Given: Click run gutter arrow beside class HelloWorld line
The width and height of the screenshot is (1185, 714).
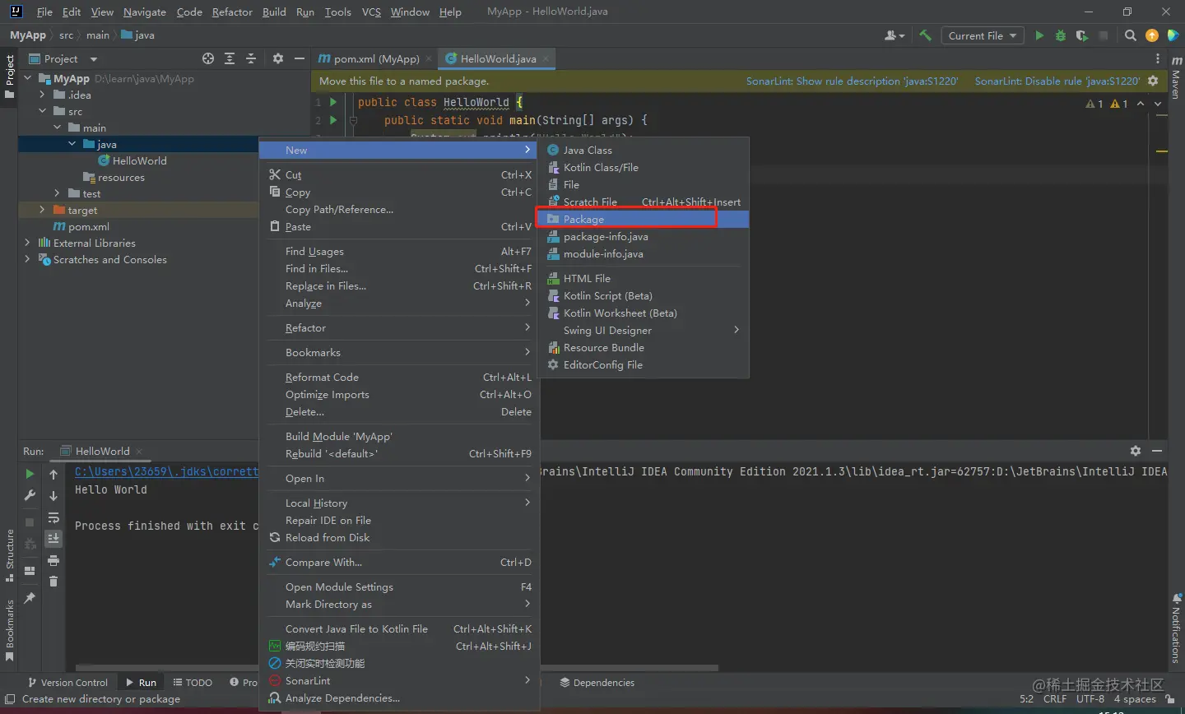Looking at the screenshot, I should [x=333, y=102].
